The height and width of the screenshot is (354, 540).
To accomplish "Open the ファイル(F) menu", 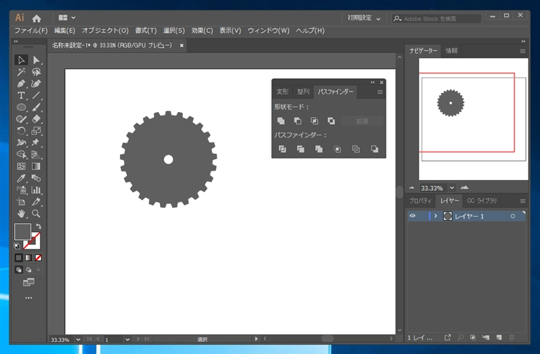I will tap(31, 30).
